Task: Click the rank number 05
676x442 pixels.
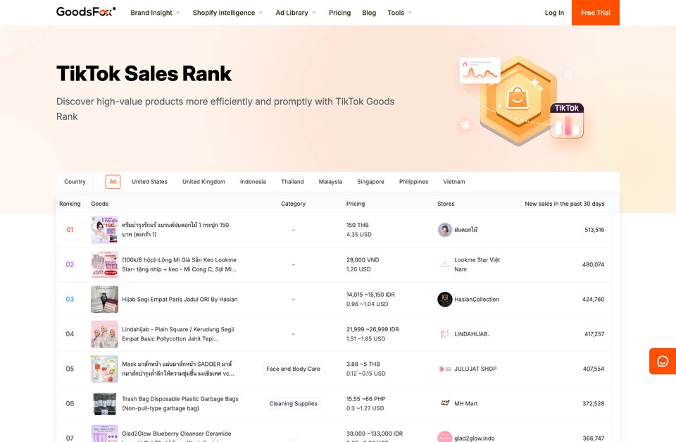Action: click(70, 369)
